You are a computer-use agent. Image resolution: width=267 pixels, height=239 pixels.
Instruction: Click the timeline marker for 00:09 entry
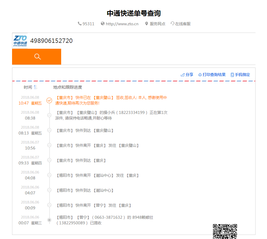tap(49, 205)
